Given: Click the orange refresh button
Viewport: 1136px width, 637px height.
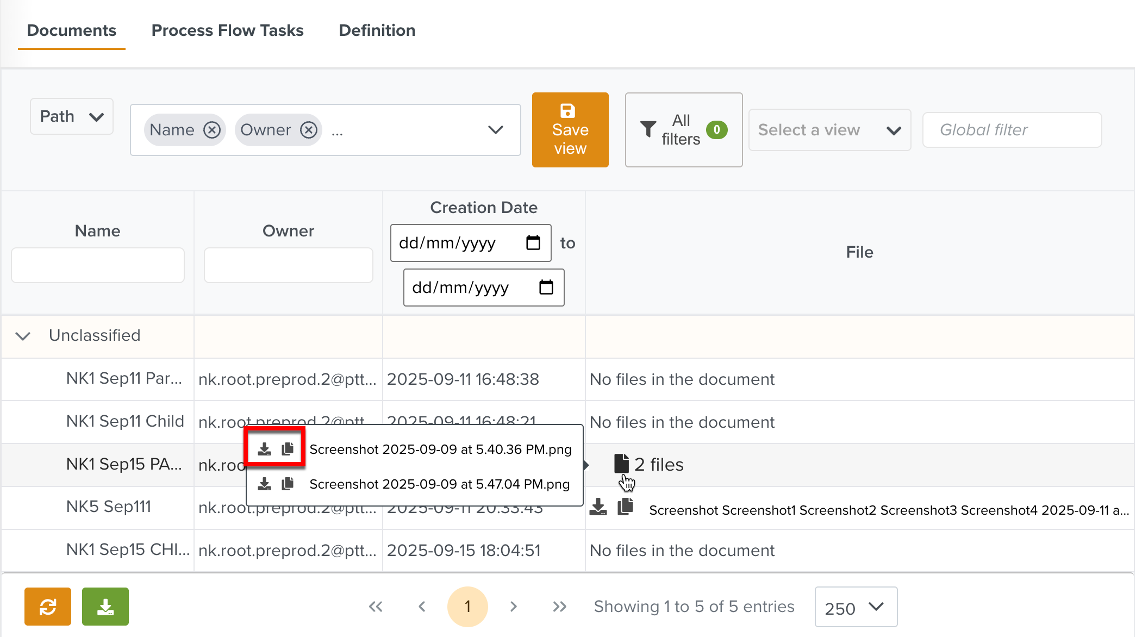Looking at the screenshot, I should (48, 607).
